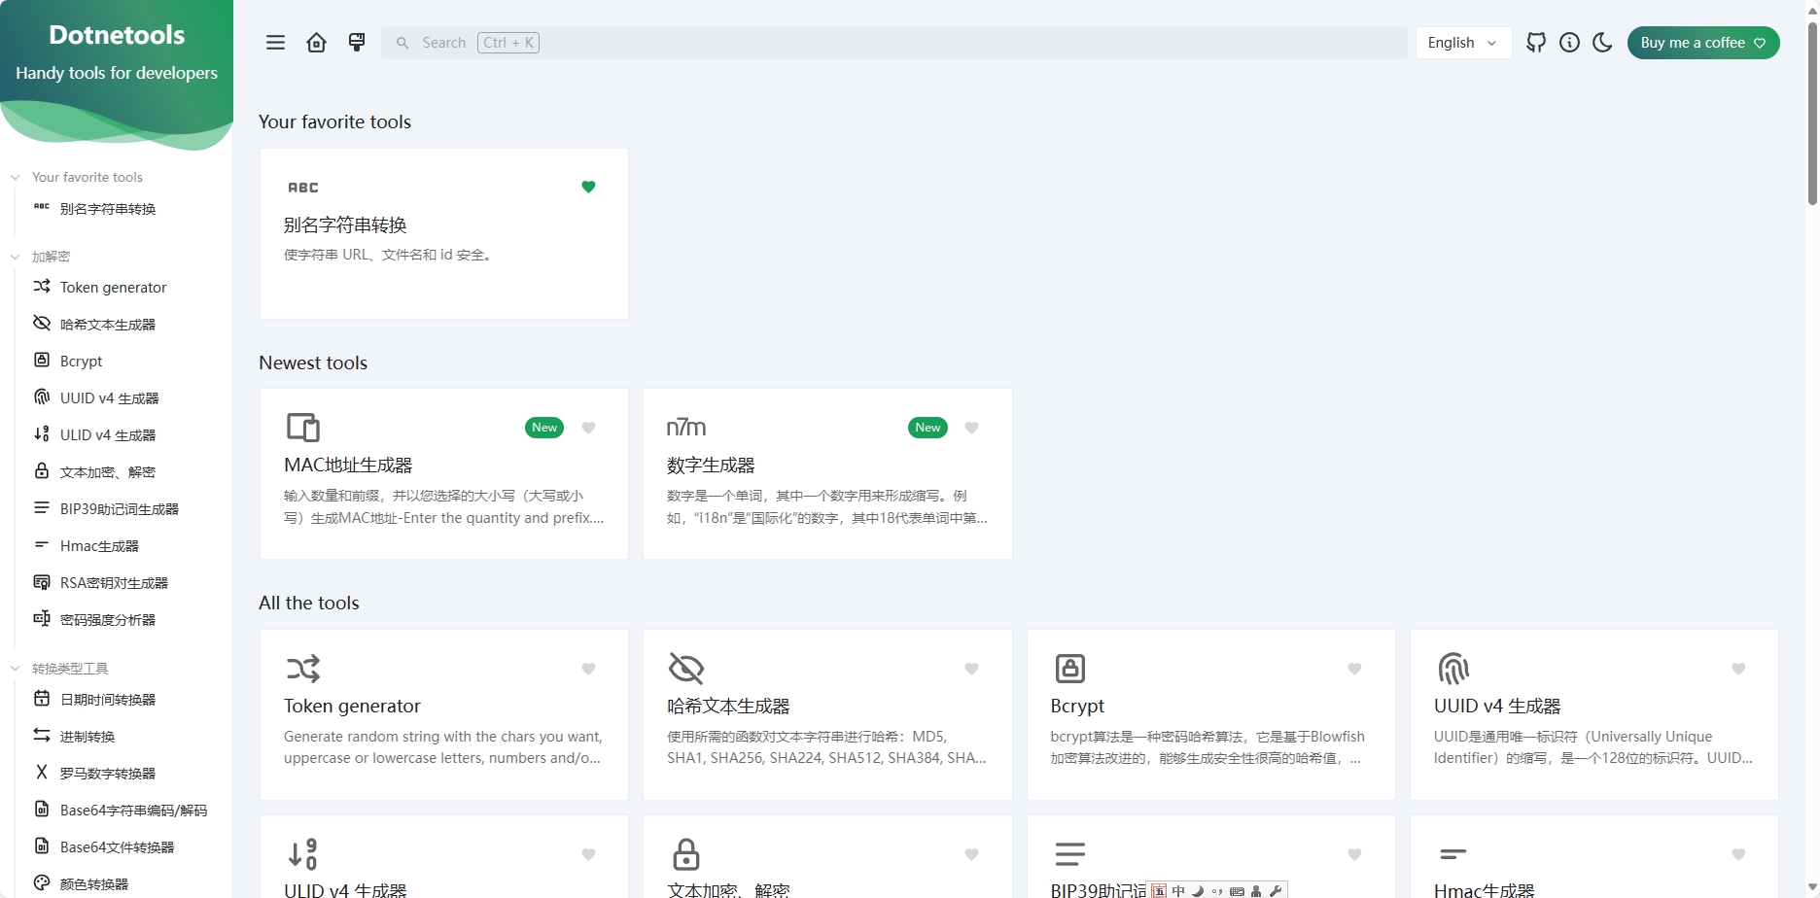The height and width of the screenshot is (898, 1820).
Task: Open the 哈希文本生成器 card title
Action: click(728, 707)
